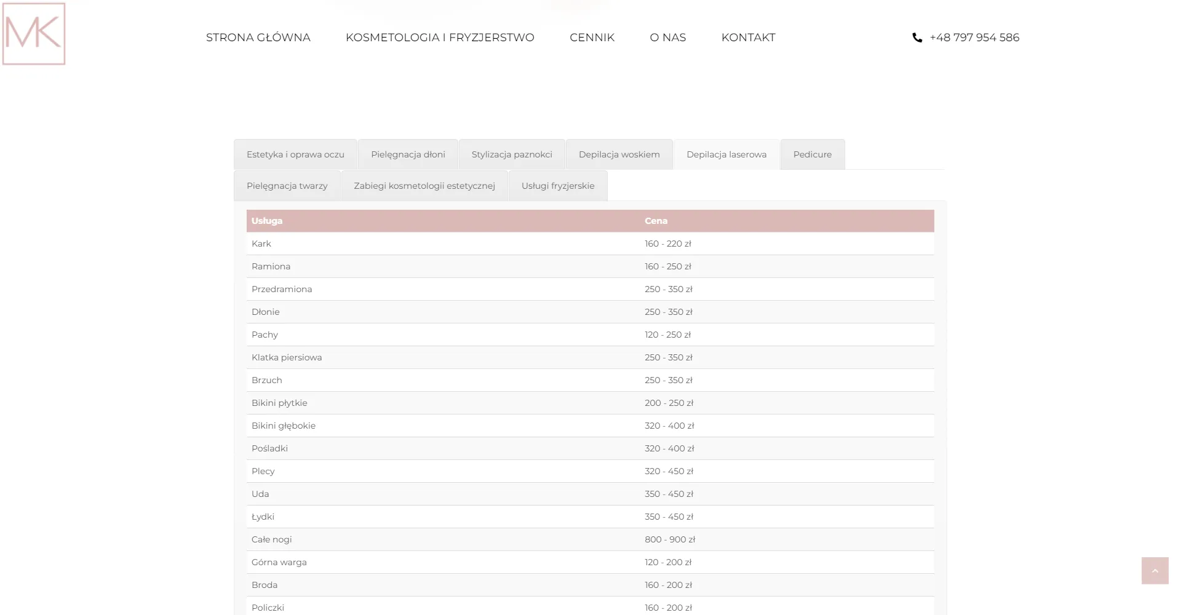Click the Usługa column header
Viewport: 1181px width, 615px height.
coord(267,221)
